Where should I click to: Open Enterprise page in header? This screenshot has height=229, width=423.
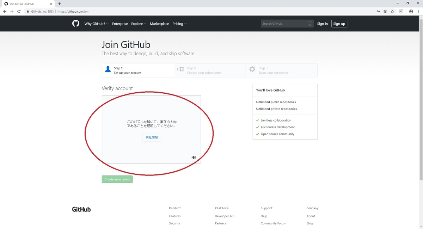(x=120, y=24)
